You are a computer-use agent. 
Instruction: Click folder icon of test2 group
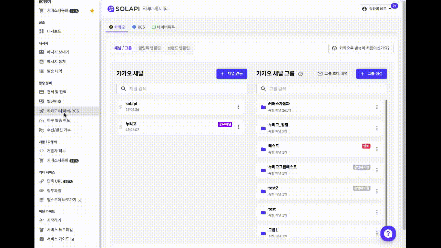(x=263, y=192)
